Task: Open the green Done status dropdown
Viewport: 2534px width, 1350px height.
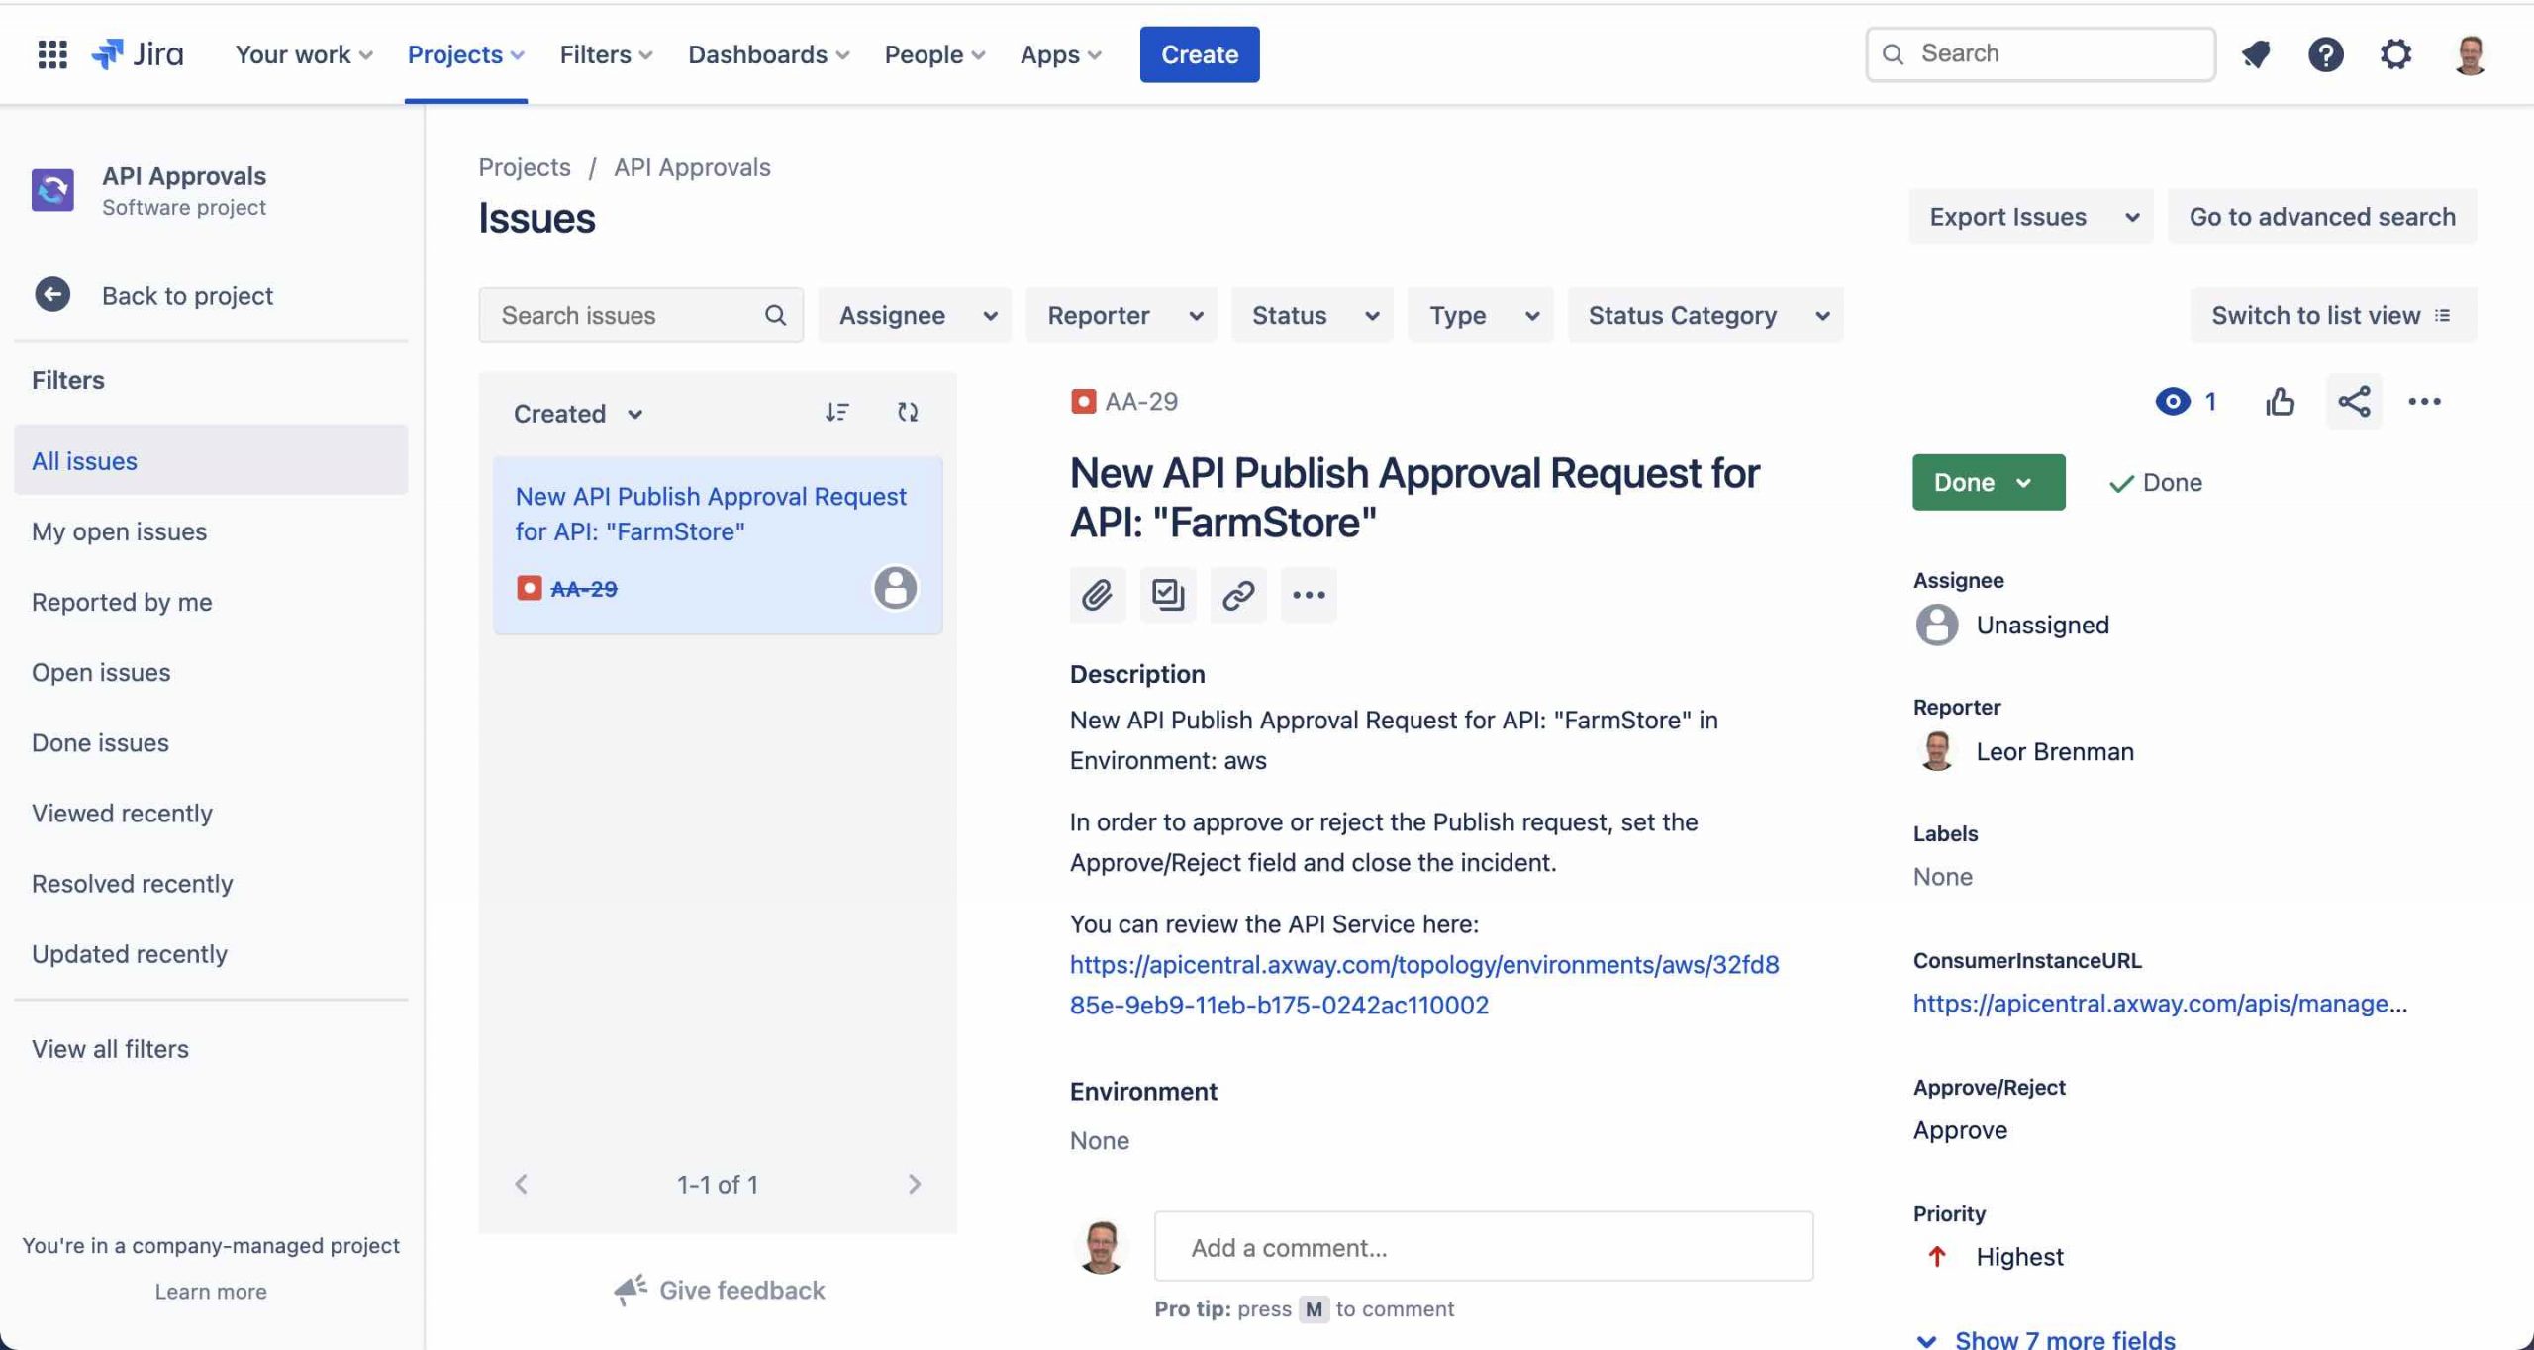Action: point(1989,482)
